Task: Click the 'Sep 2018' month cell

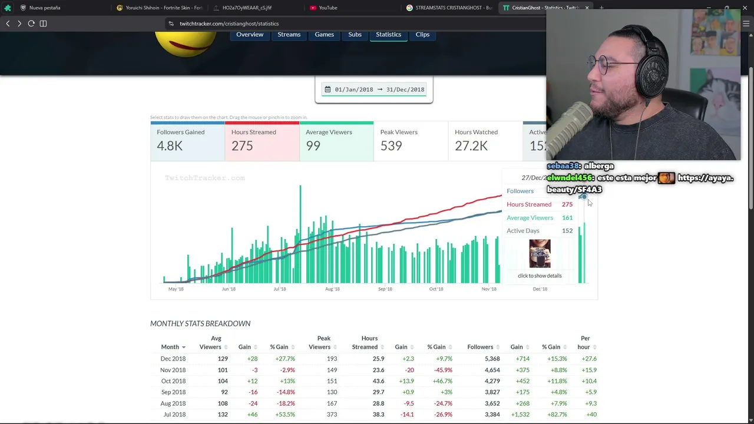Action: pos(173,392)
